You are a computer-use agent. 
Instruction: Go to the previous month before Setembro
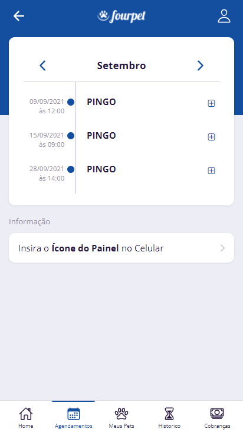point(42,66)
